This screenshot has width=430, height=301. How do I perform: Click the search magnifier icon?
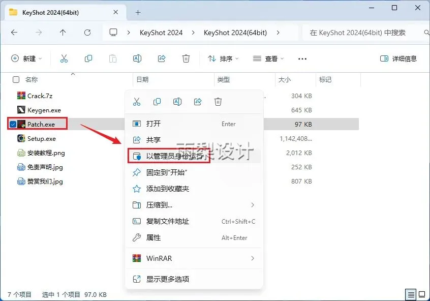point(426,33)
